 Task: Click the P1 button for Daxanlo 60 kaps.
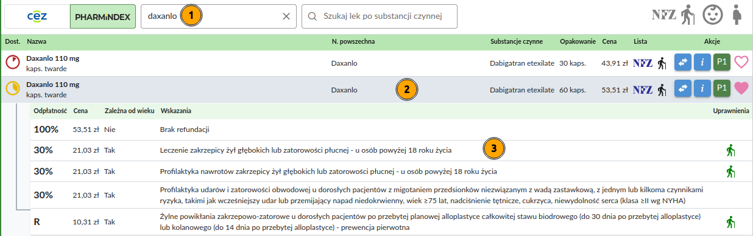click(722, 89)
